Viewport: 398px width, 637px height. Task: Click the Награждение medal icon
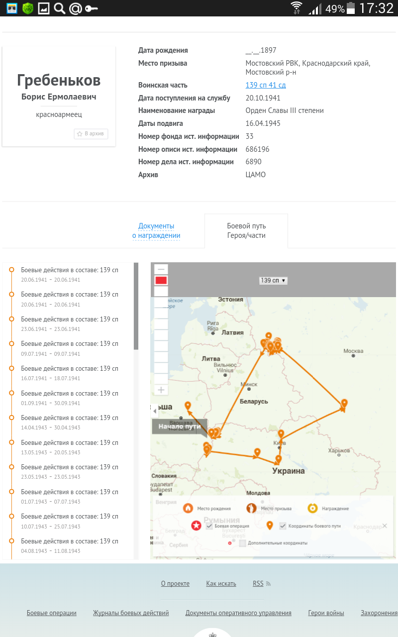[x=312, y=508]
